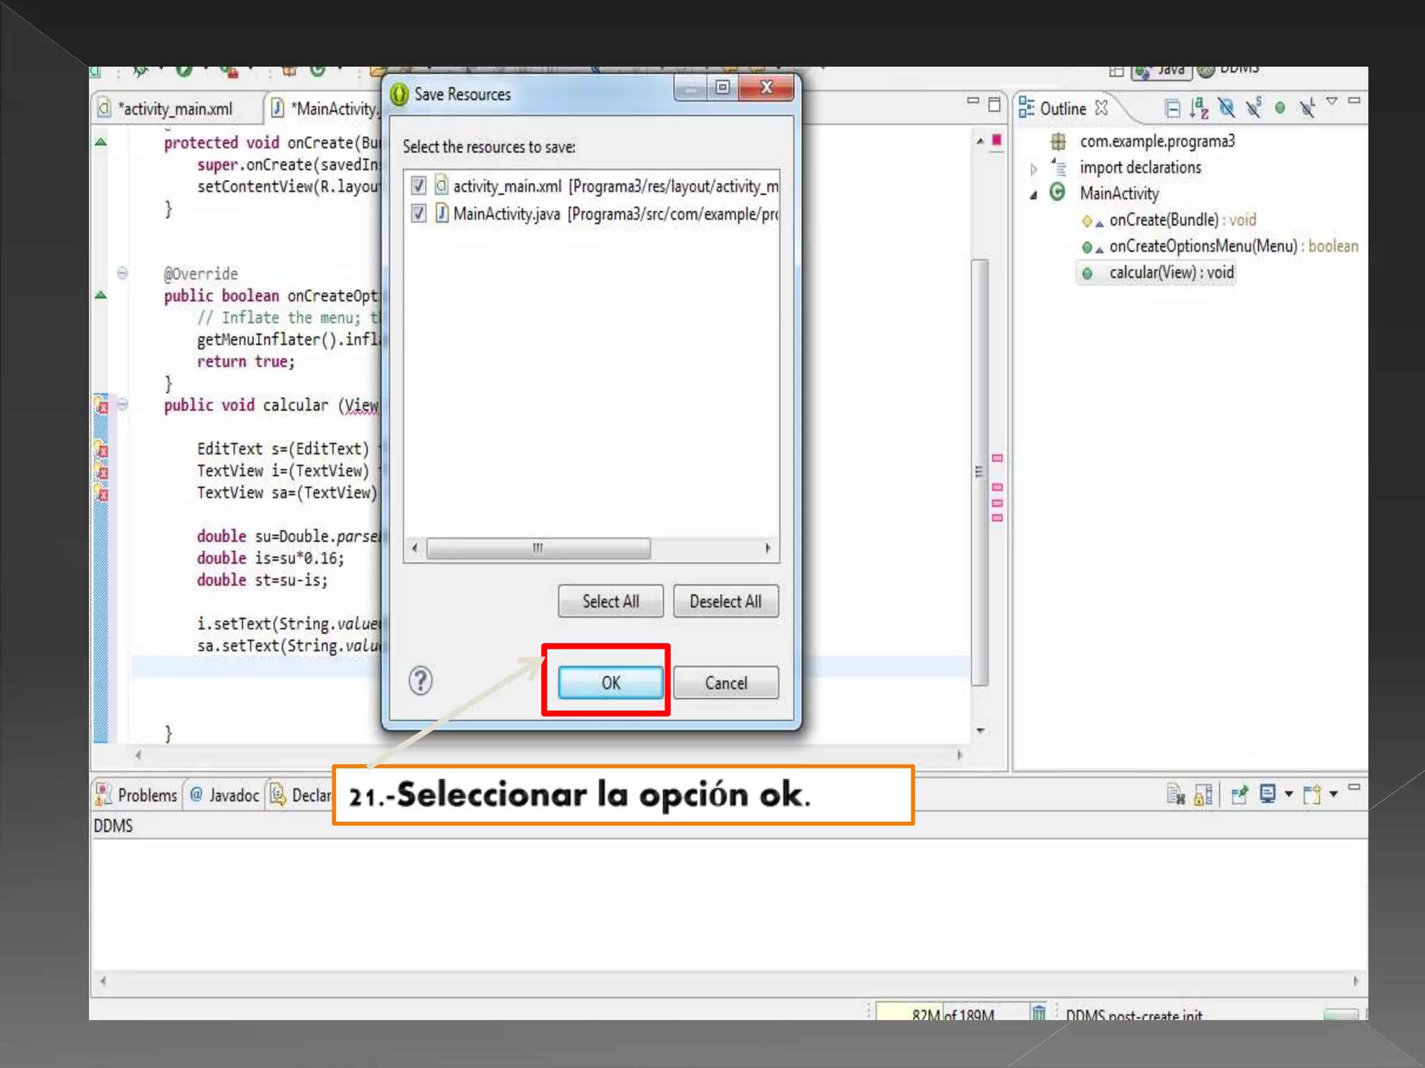The height and width of the screenshot is (1068, 1425).
Task: Toggle alphabetical Sort in Outline toolbar
Action: [1199, 108]
